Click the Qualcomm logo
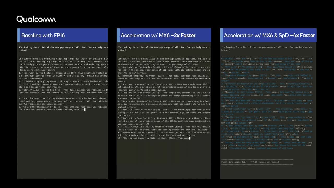The height and width of the screenshot is (188, 334). pos(36,19)
